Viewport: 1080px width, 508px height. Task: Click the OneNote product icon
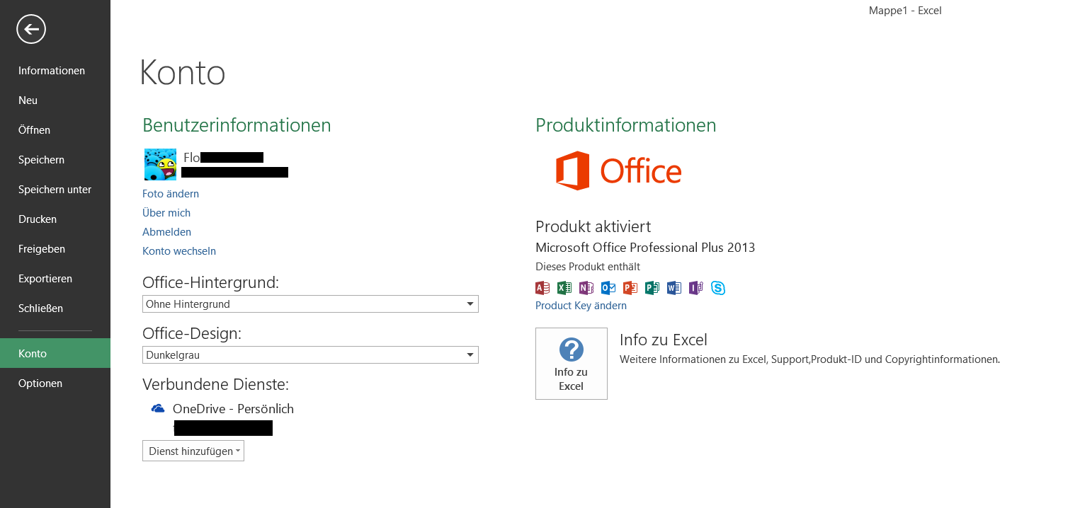586,288
